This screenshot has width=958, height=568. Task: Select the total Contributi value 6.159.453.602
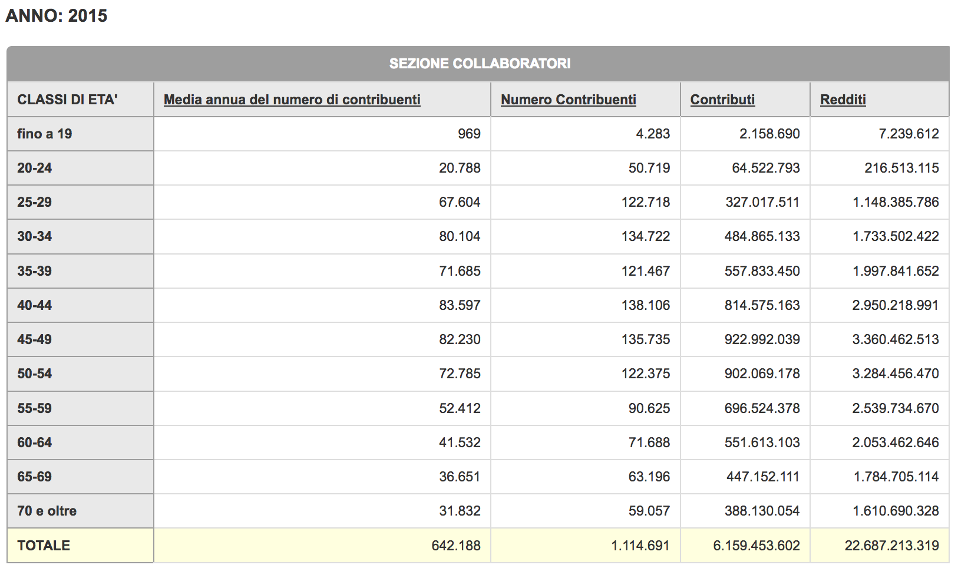pos(756,546)
